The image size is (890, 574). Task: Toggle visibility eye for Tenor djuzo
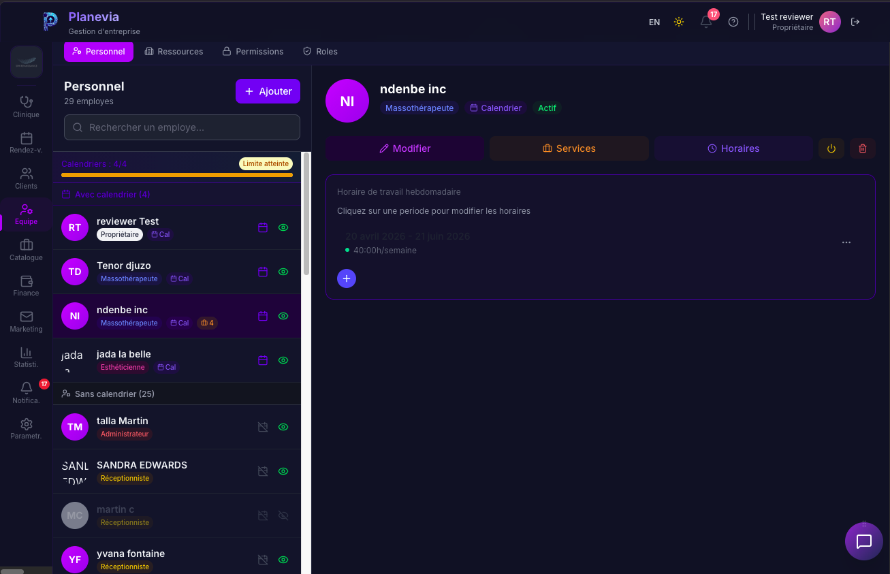(283, 272)
